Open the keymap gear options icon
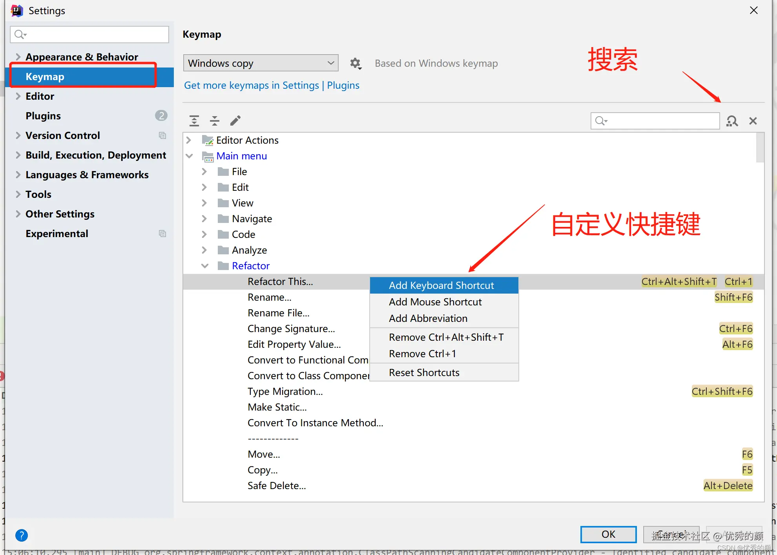This screenshot has width=777, height=555. click(x=356, y=63)
